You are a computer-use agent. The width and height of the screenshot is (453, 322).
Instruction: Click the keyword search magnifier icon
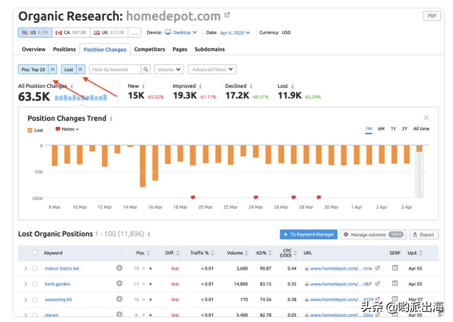146,69
